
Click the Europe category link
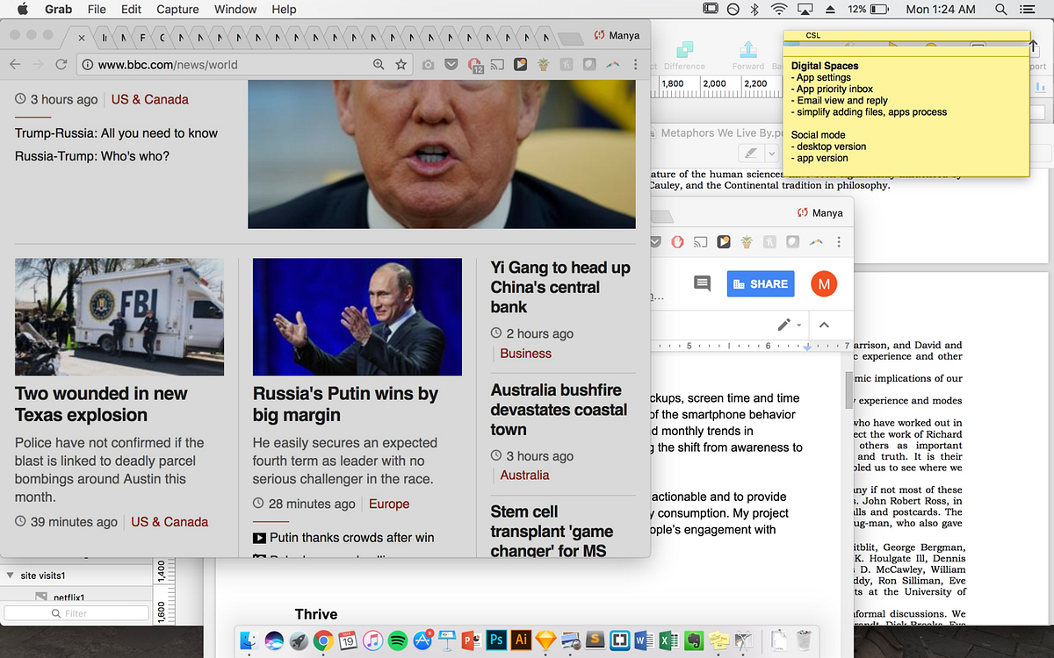click(389, 504)
